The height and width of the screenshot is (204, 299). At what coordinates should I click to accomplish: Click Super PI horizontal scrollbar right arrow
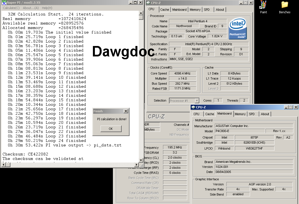pyautogui.click(x=137, y=164)
